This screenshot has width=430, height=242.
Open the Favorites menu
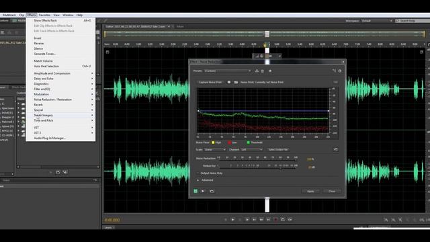point(44,15)
